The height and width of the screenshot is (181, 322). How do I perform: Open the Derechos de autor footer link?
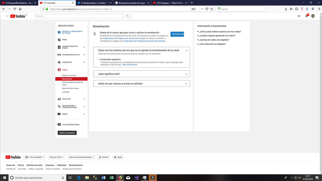(x=35, y=165)
